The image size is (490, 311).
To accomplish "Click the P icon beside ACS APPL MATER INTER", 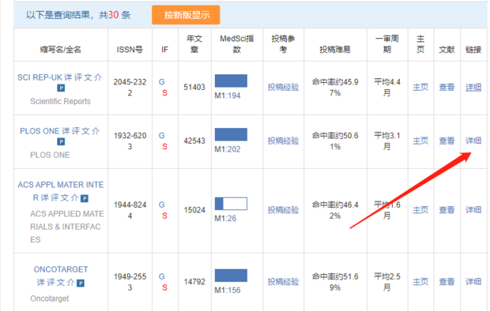I will point(85,198).
